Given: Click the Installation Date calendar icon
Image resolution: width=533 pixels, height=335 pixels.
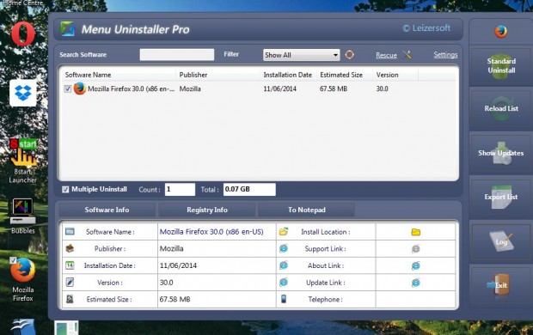Looking at the screenshot, I should point(70,265).
